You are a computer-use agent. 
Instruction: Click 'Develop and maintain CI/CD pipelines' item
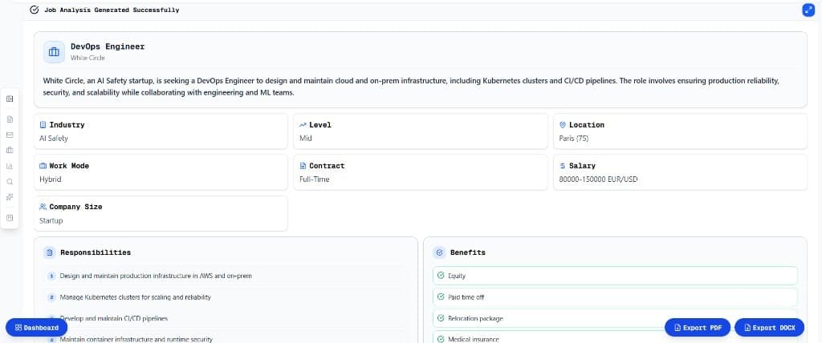[114, 318]
